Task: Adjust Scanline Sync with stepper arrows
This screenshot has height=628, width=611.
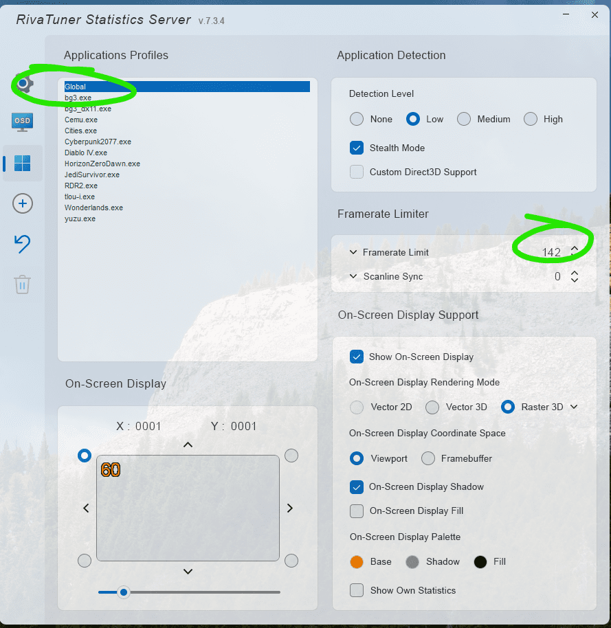Action: coord(575,276)
